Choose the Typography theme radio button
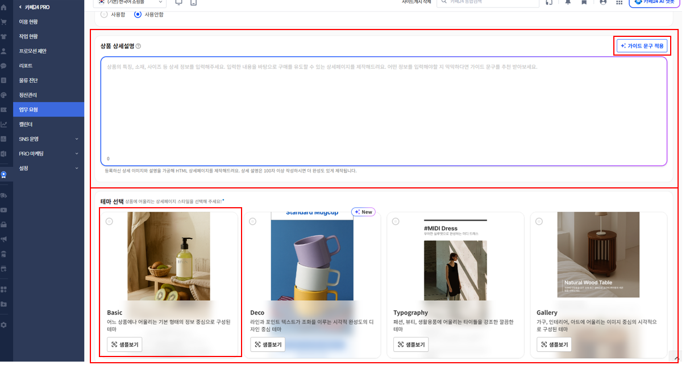 pyautogui.click(x=396, y=221)
